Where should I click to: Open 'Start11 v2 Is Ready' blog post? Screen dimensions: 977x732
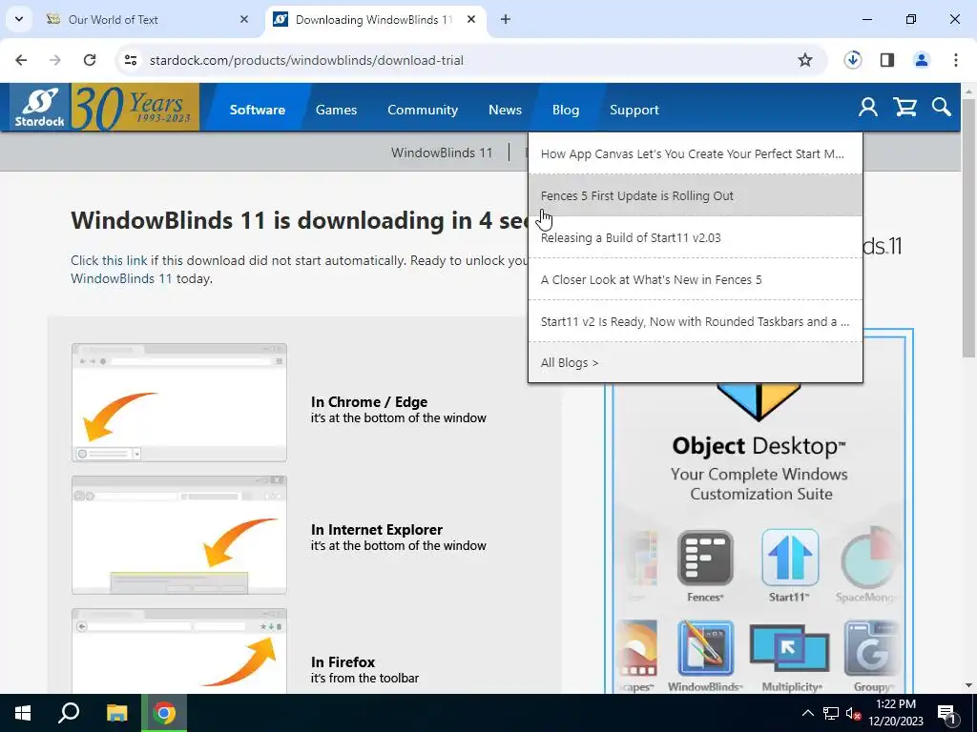696,321
